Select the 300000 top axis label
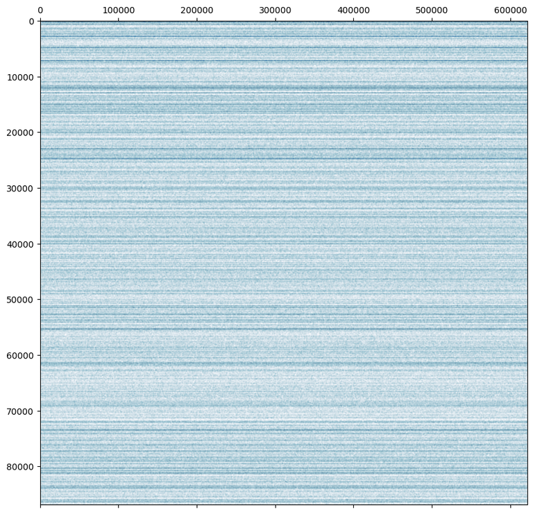This screenshot has width=533, height=514. pyautogui.click(x=276, y=10)
